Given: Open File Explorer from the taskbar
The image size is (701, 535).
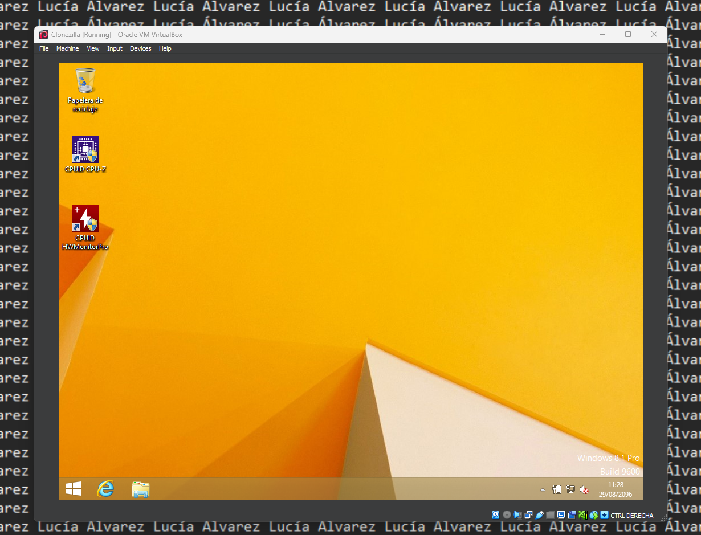Looking at the screenshot, I should 140,489.
